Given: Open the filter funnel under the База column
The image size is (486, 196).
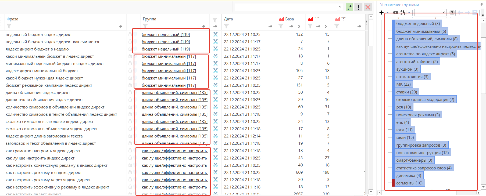Looking at the screenshot, I should (x=281, y=26).
